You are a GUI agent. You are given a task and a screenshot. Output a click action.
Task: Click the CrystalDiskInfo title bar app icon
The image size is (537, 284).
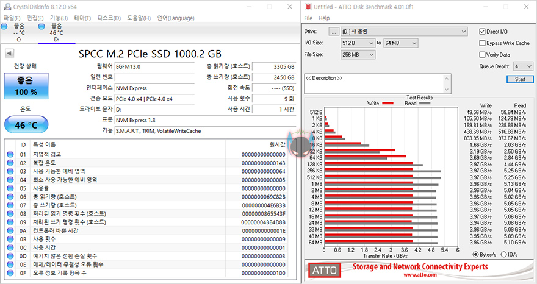click(7, 7)
